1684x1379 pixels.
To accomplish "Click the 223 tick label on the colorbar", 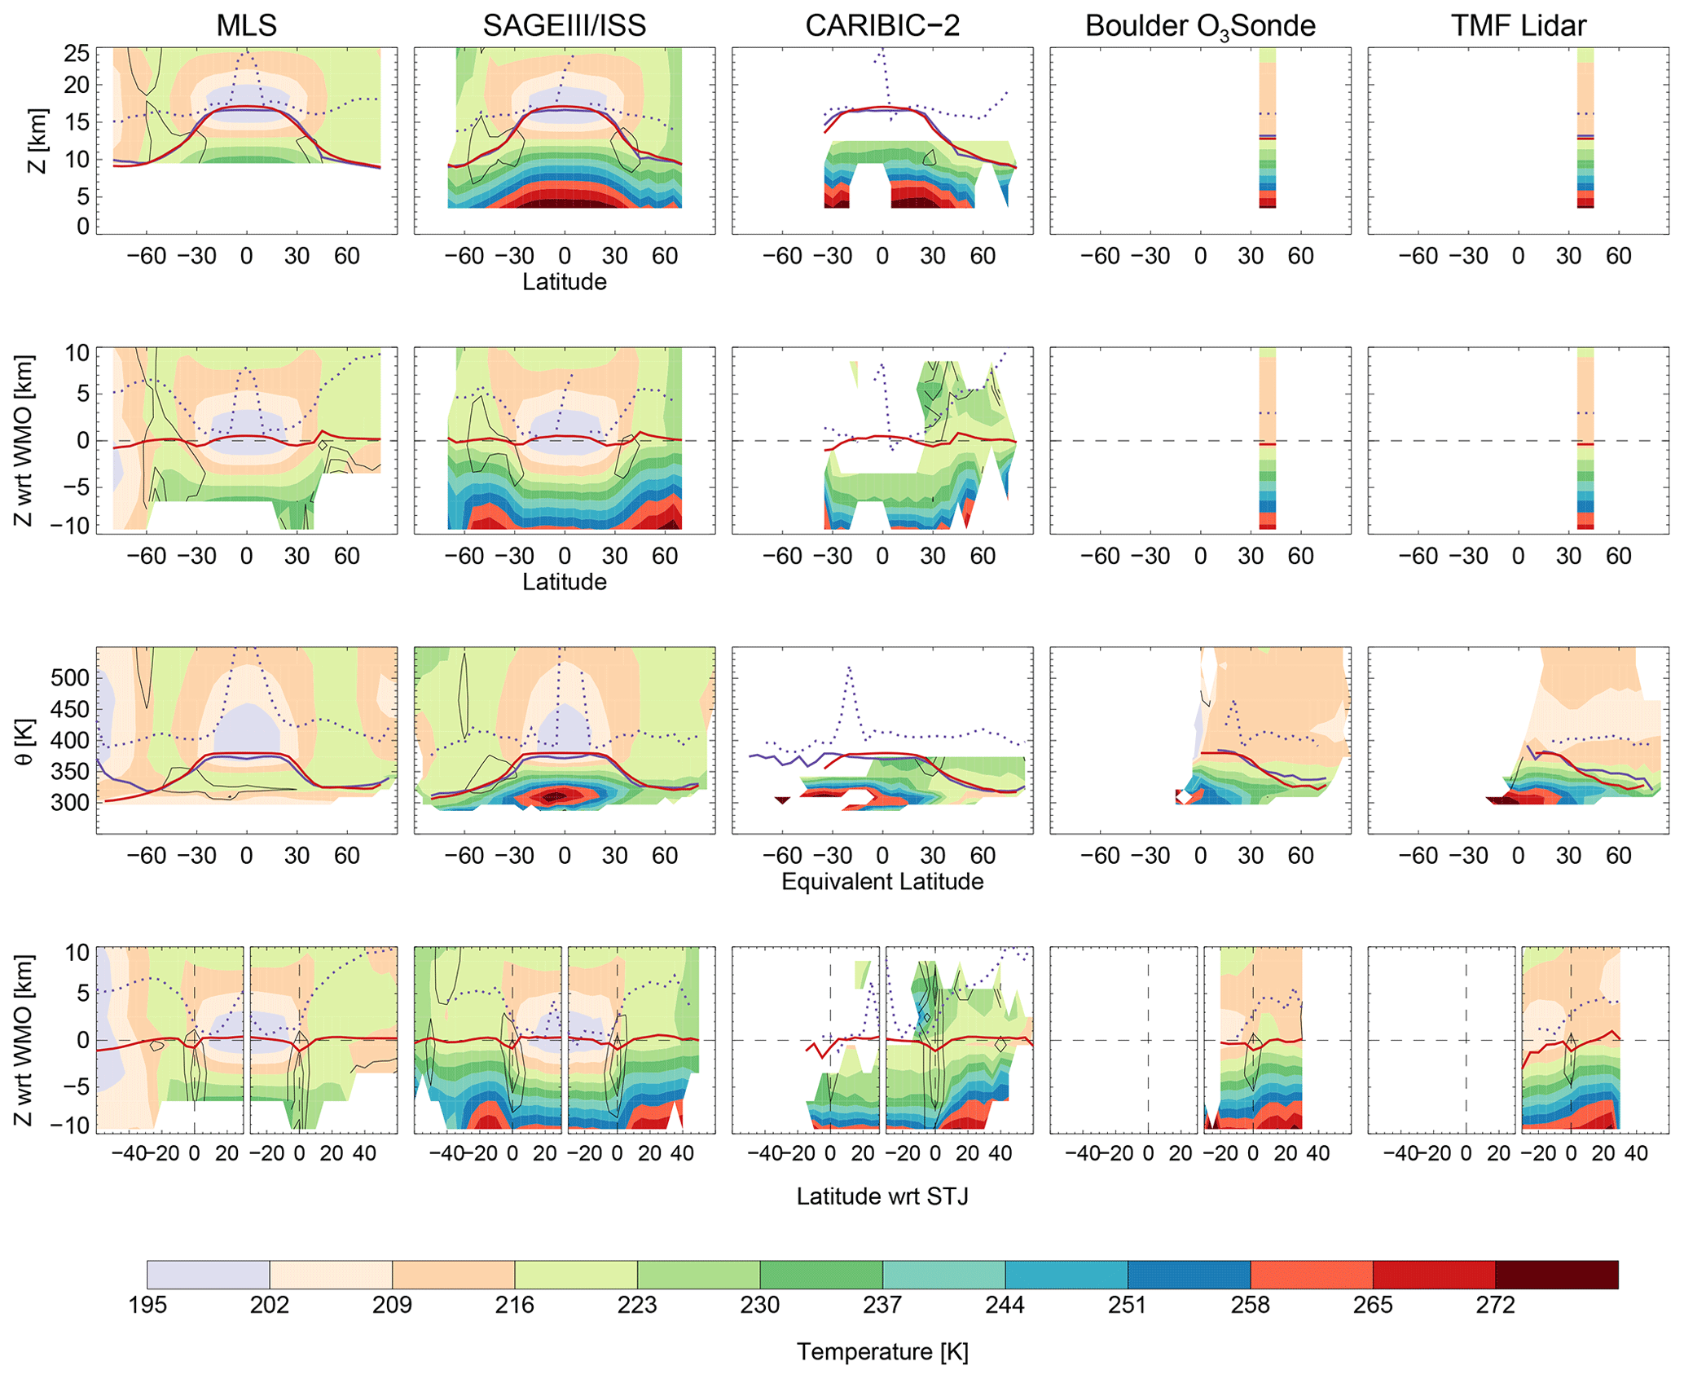I will 637,1305.
